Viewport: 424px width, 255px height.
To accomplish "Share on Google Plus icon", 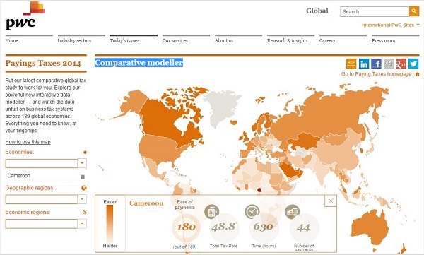I will [x=401, y=64].
